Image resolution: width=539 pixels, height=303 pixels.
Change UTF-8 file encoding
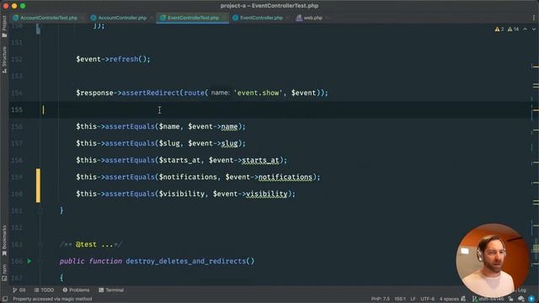(427, 299)
